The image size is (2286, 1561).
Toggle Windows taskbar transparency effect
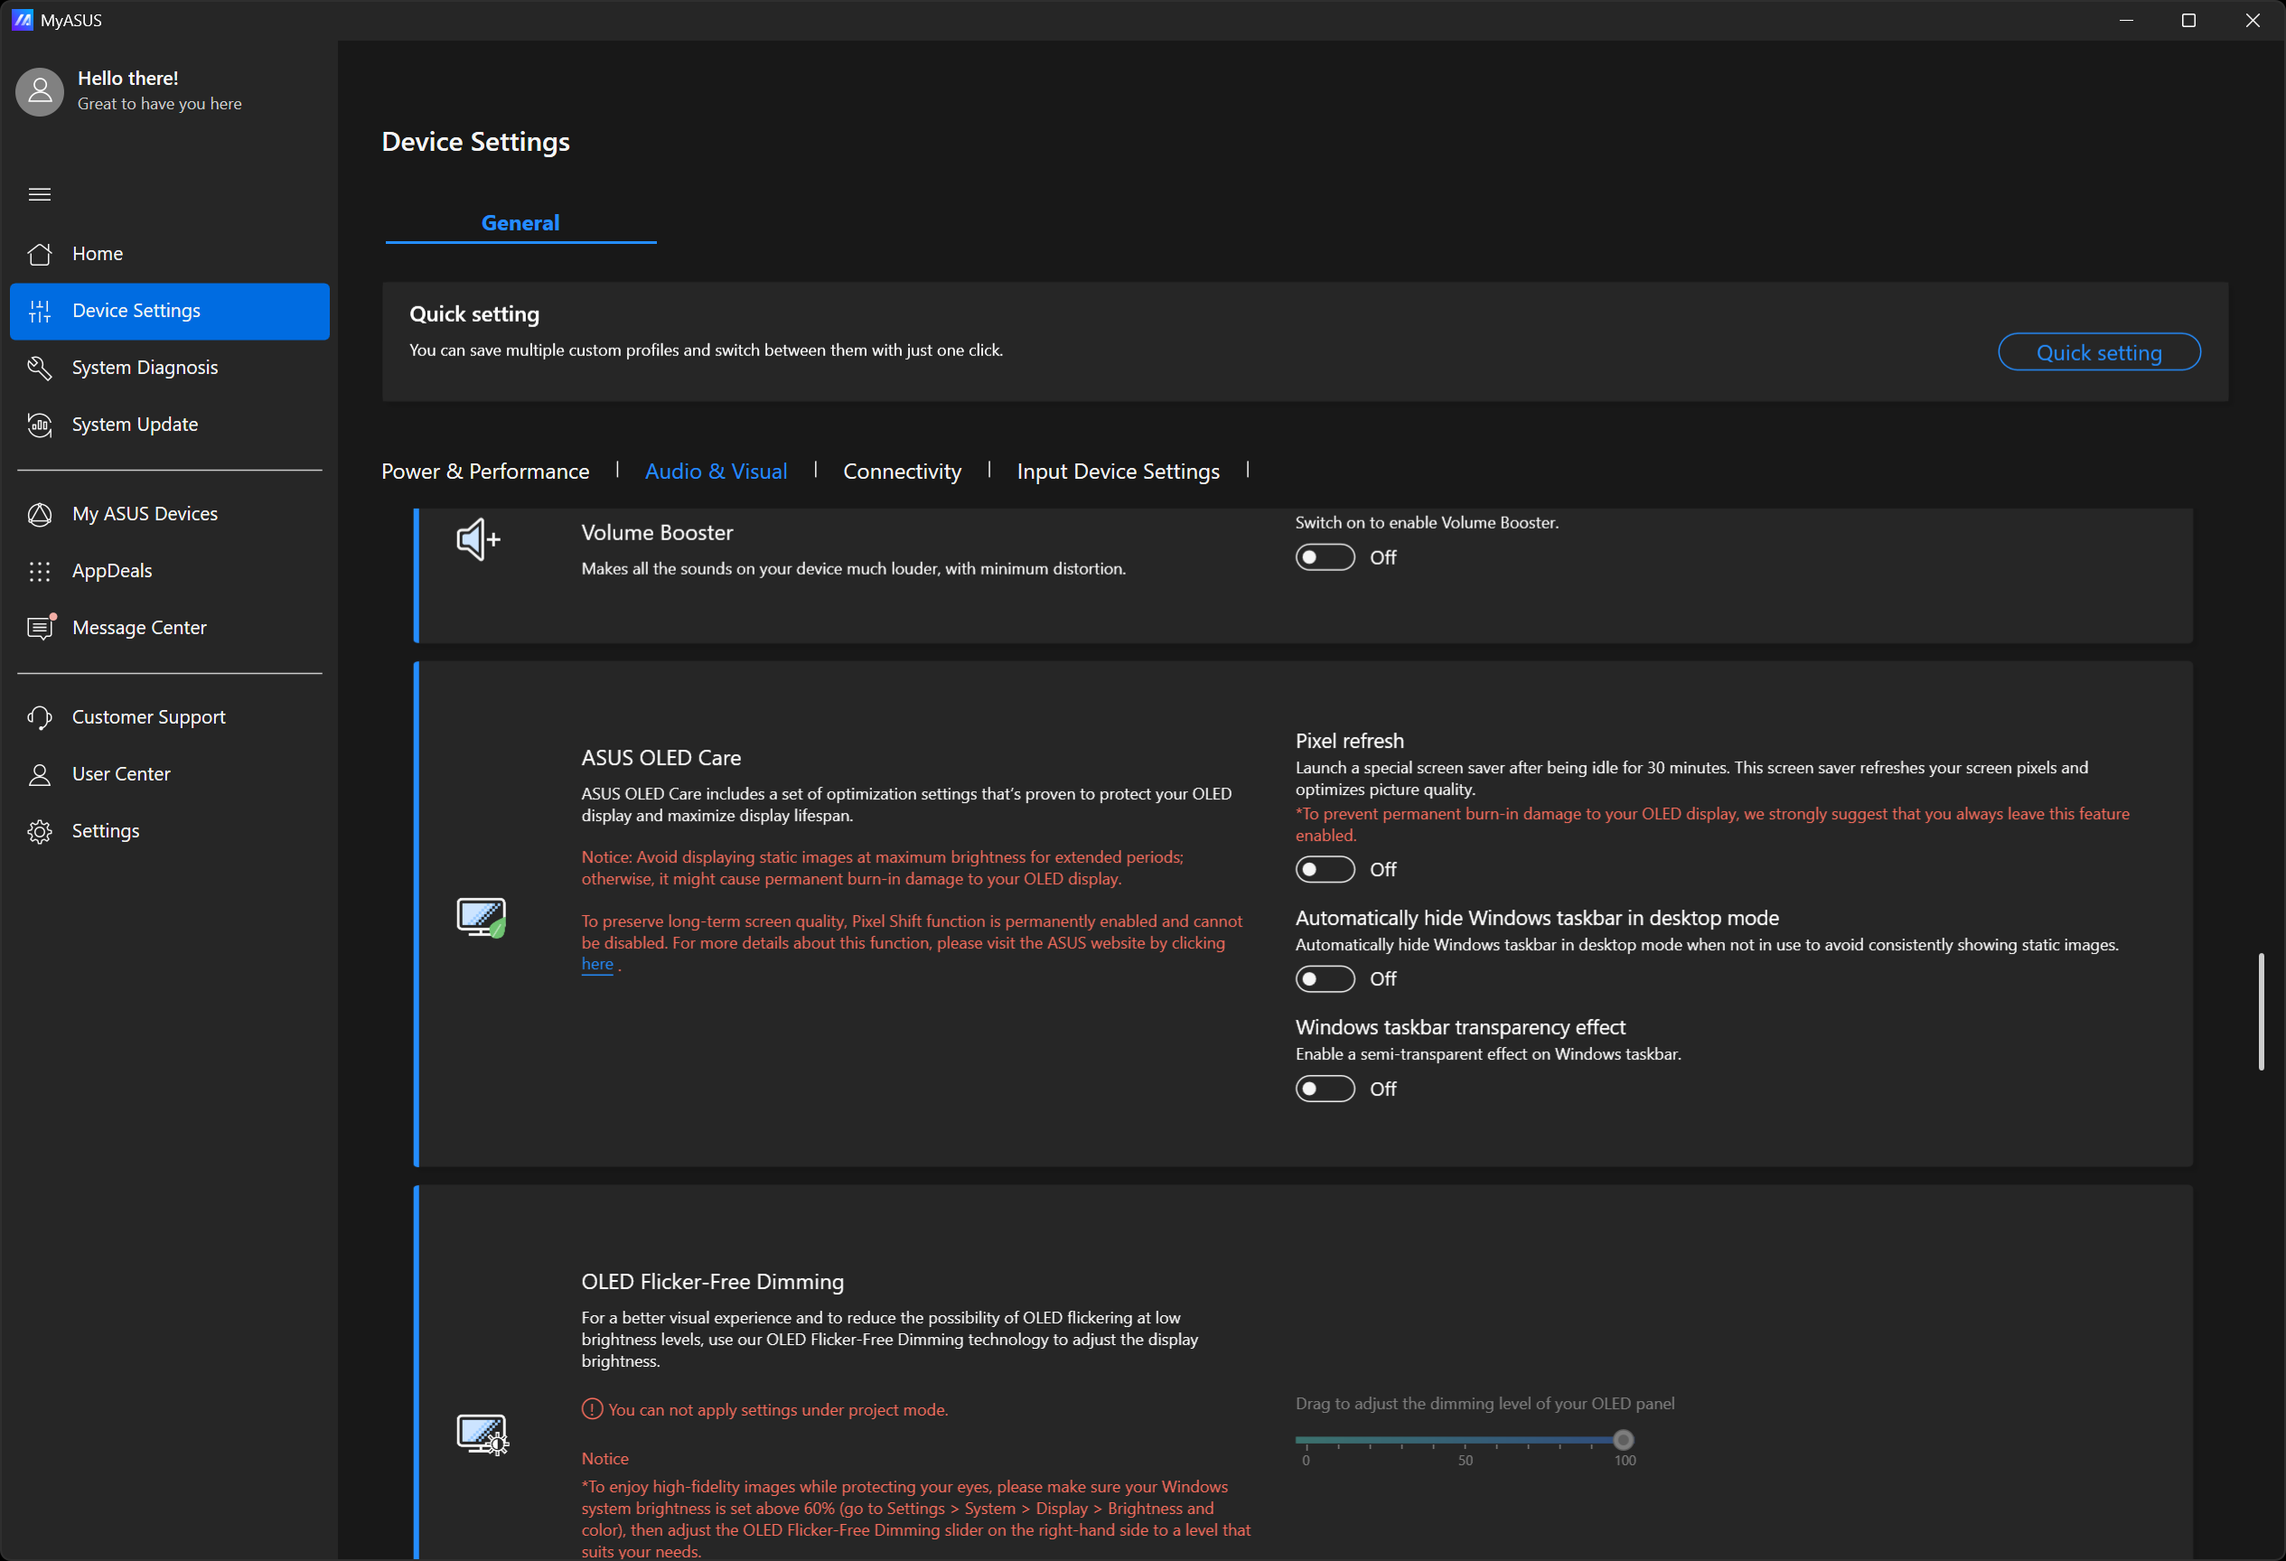pos(1324,1089)
